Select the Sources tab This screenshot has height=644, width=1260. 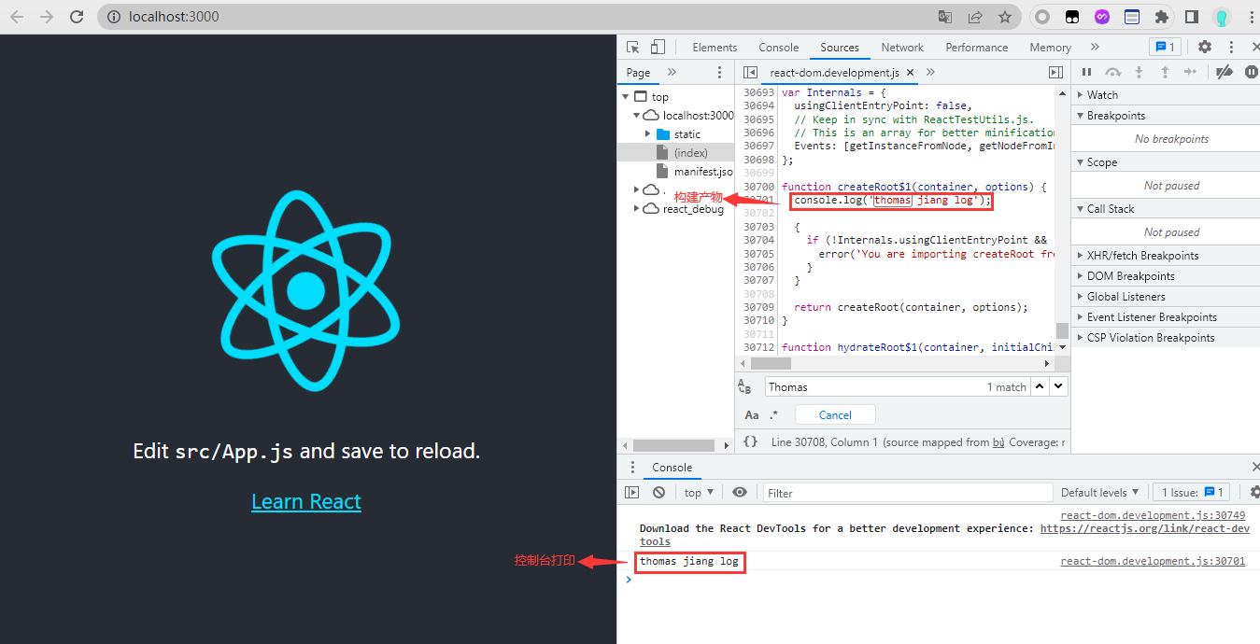(x=840, y=47)
